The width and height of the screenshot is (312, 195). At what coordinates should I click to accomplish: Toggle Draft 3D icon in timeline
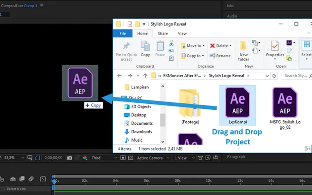[2, 179]
